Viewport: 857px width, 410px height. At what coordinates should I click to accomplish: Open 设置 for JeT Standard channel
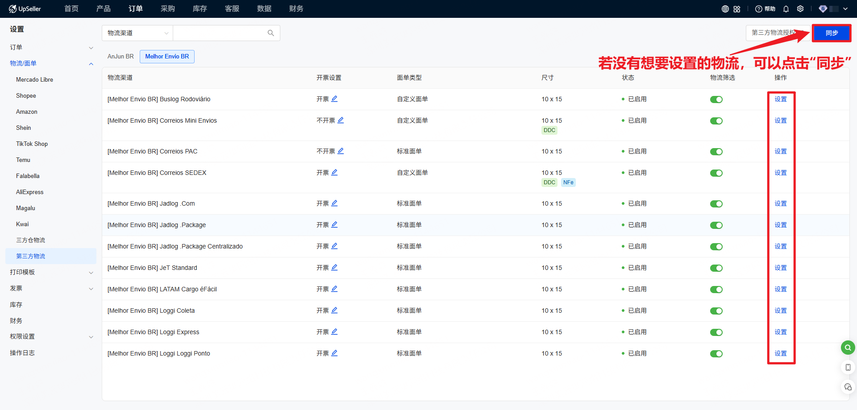pyautogui.click(x=780, y=268)
